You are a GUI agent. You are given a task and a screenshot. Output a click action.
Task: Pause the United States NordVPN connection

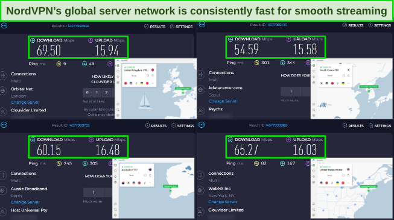(x=329, y=175)
